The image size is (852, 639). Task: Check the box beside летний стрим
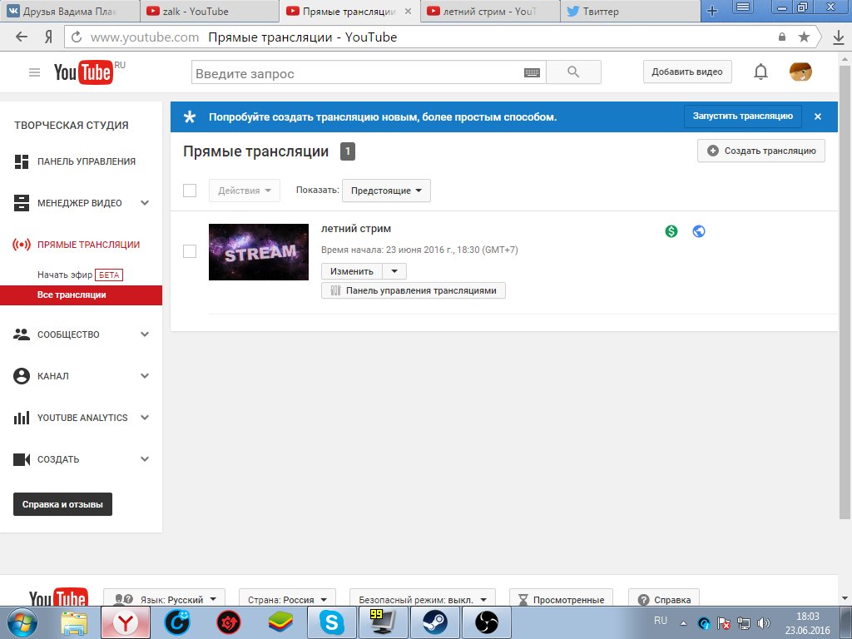[190, 251]
